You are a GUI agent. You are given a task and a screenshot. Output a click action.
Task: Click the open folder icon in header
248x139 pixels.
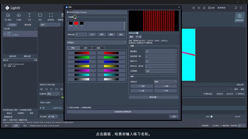[x=199, y=8]
